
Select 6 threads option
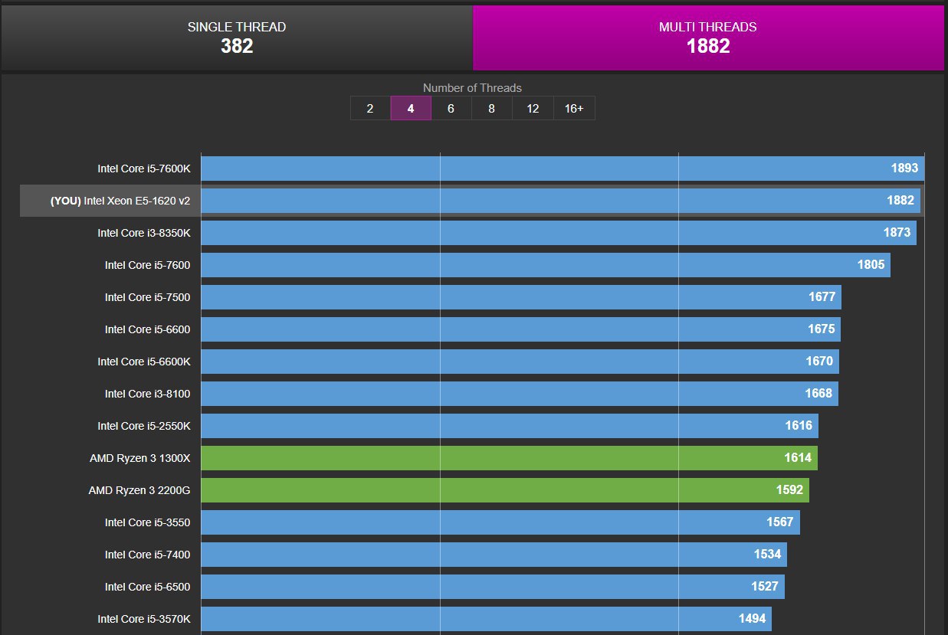[451, 108]
